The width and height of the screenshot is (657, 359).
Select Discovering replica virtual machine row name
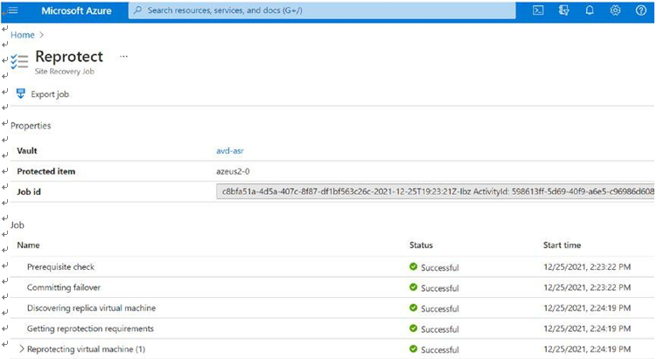click(91, 308)
